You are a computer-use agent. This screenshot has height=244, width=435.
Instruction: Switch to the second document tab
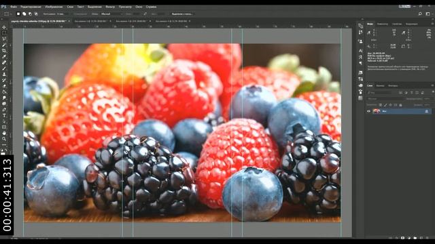coord(90,21)
